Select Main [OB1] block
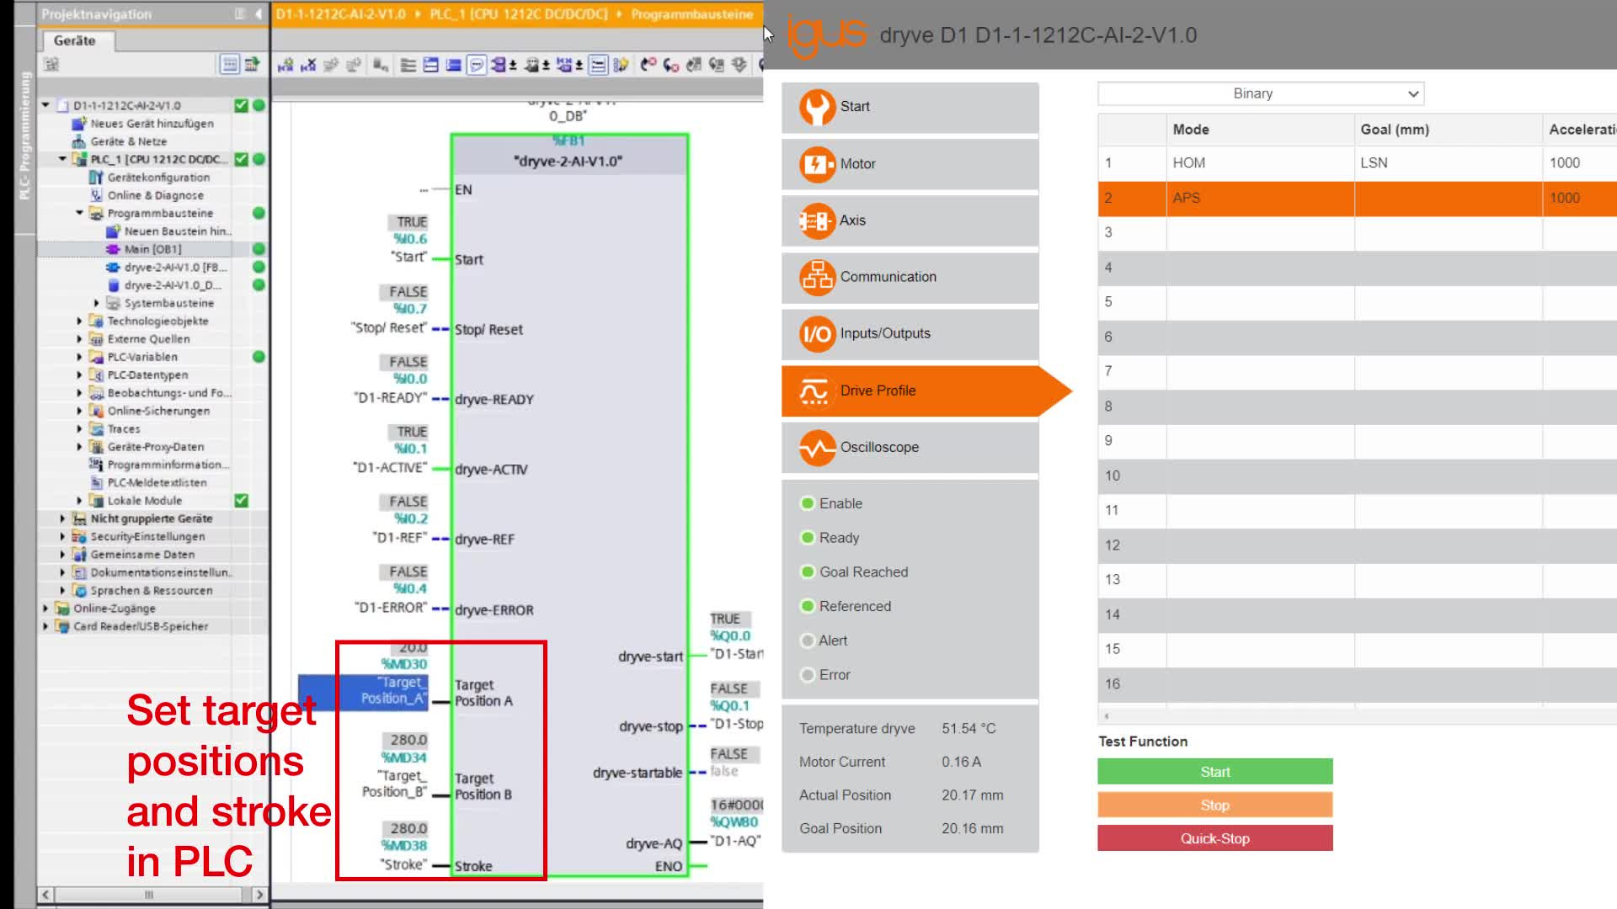 click(152, 249)
